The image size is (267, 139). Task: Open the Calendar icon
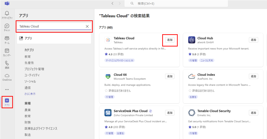tap(7, 51)
